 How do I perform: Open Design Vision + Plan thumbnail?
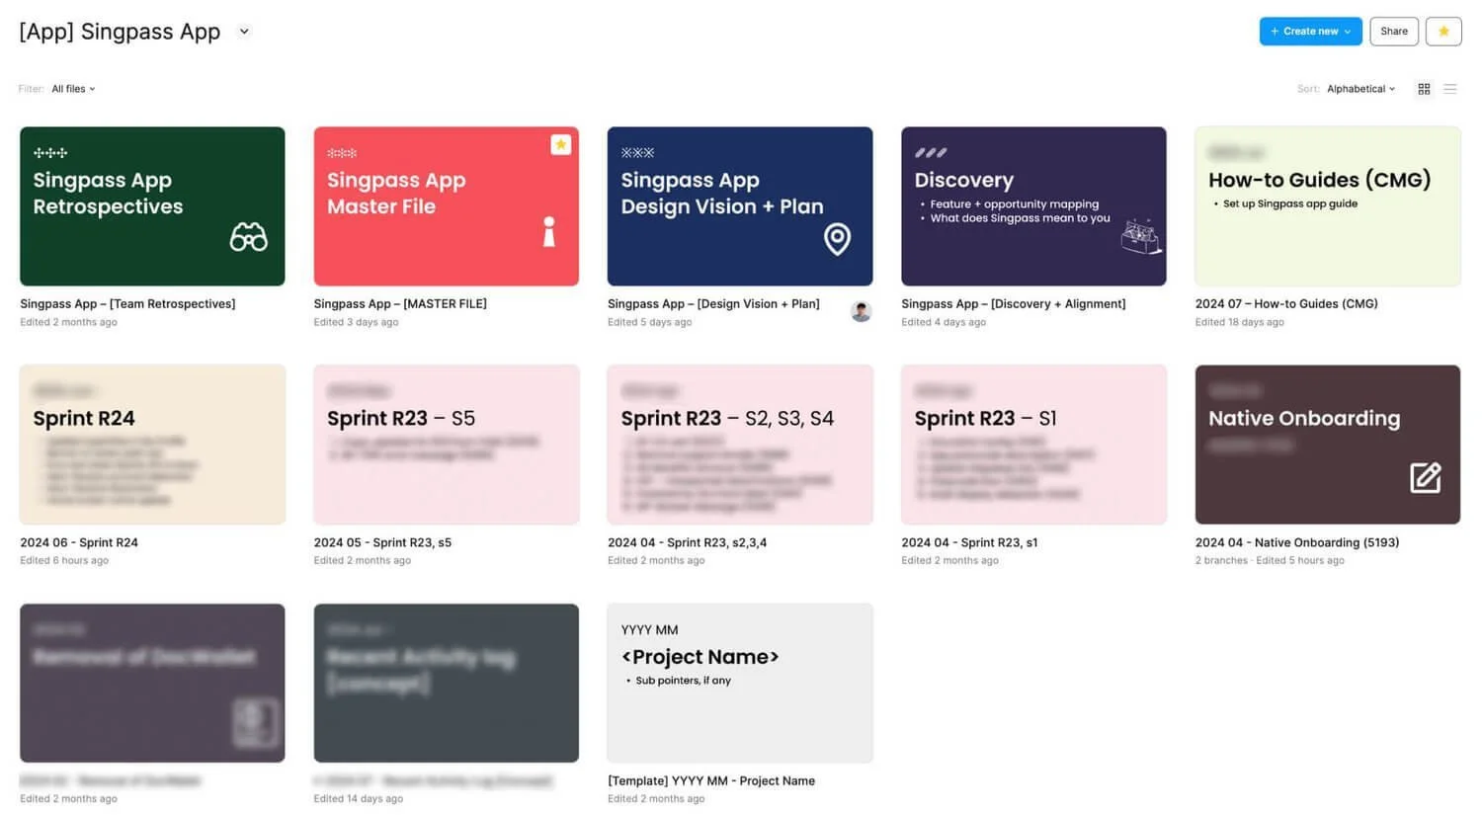point(740,206)
